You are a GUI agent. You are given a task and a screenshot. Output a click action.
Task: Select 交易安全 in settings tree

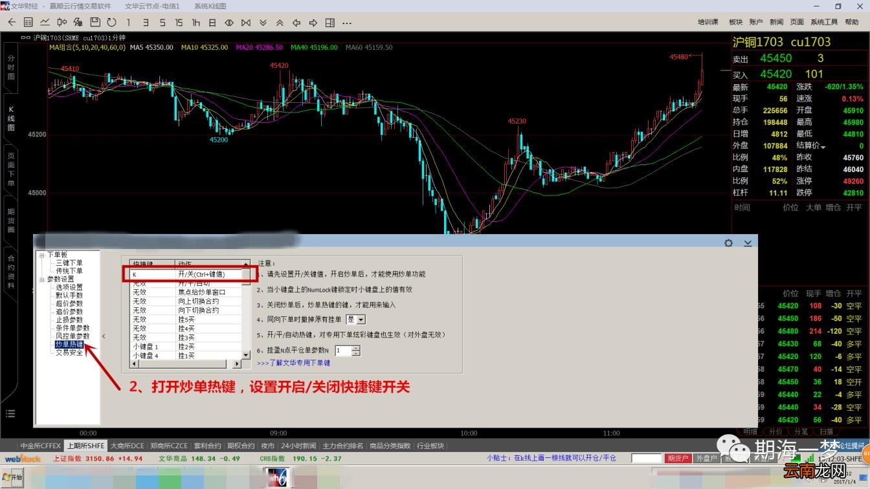69,353
